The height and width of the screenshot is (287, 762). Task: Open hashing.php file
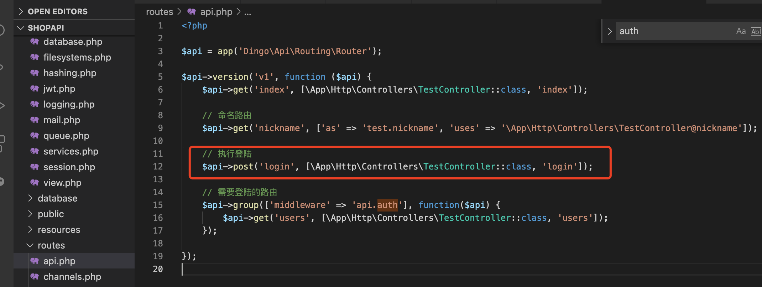click(x=70, y=73)
